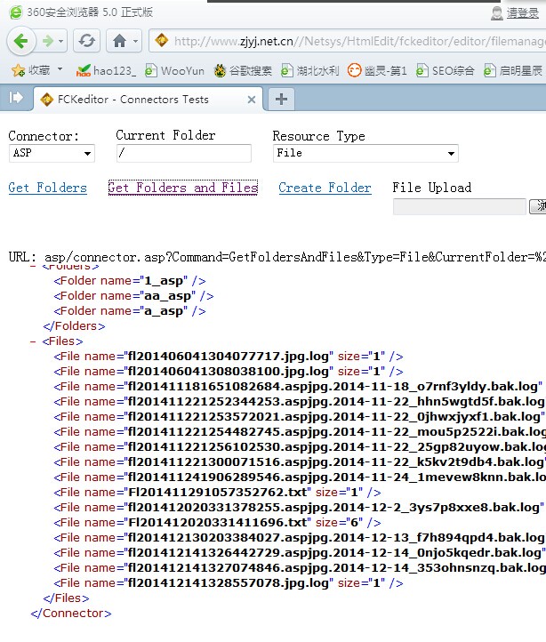Open the 谷歌搜索 bookmark

(243, 71)
